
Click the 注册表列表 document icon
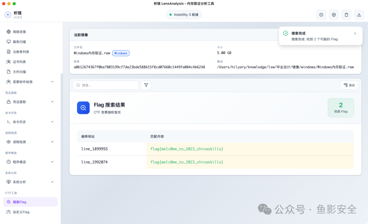click(x=9, y=52)
